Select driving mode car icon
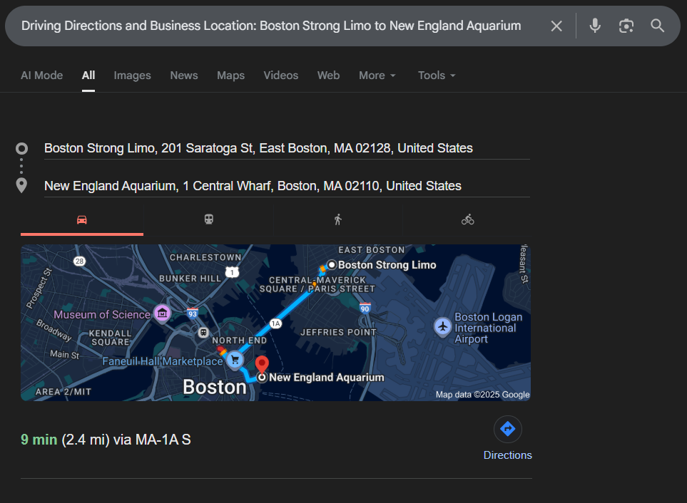Image resolution: width=687 pixels, height=503 pixels. (x=82, y=219)
